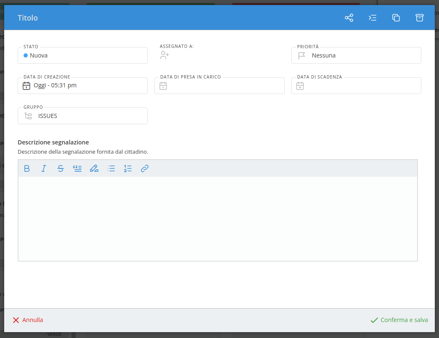Insert a blockquote in description
Image resolution: width=439 pixels, height=338 pixels.
pyautogui.click(x=77, y=168)
